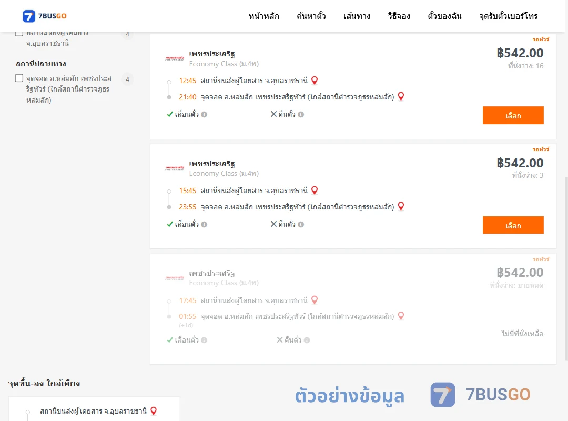Open map pin in the จุดขึ้น-ลง ใกล้เคียง section
Screen dimensions: 568x421
pos(154,411)
